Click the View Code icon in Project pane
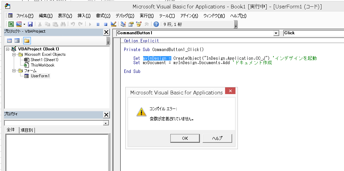The image size is (344, 171). 9,41
